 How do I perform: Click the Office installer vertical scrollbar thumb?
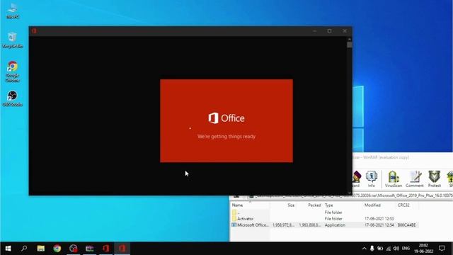(350, 45)
